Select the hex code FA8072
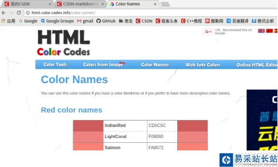Screen dimensions: 278x167 156,147
